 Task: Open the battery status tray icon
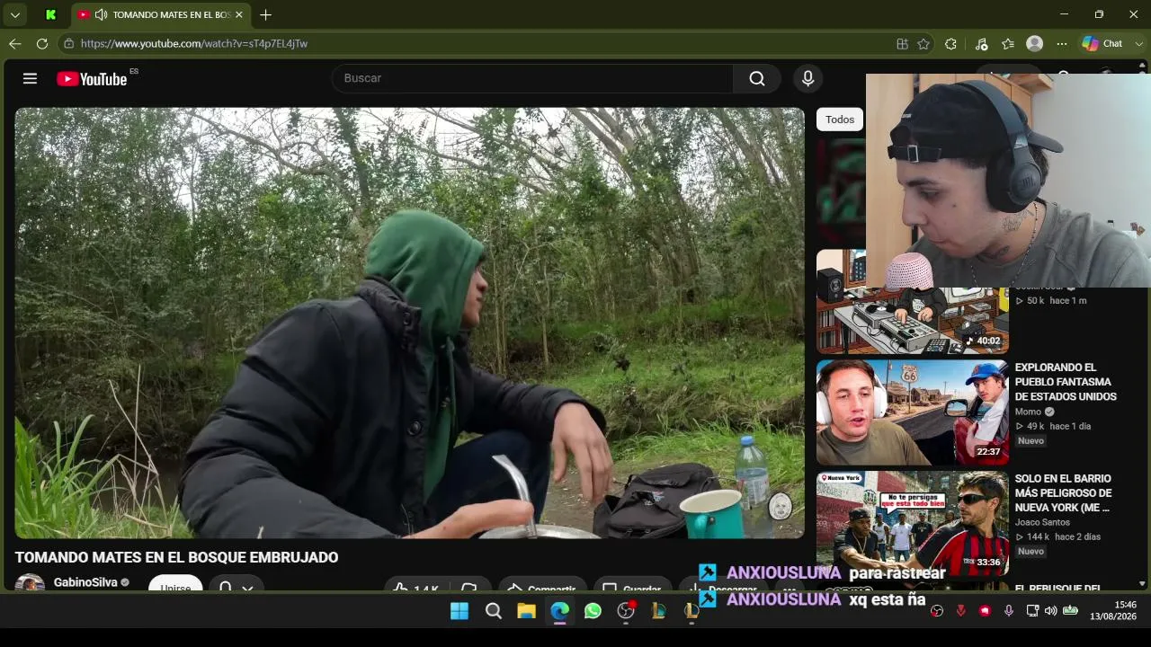tap(1070, 611)
